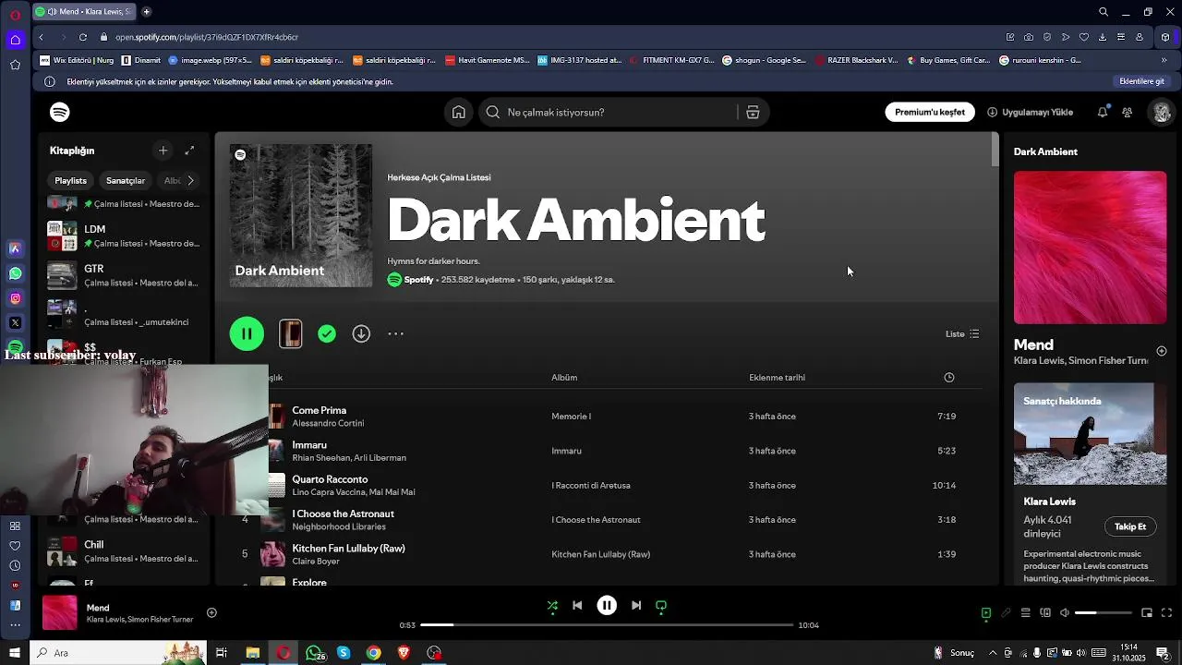Screen dimensions: 1182x665
Task: Expand hidden bookmarks chevron
Action: pyautogui.click(x=1164, y=60)
